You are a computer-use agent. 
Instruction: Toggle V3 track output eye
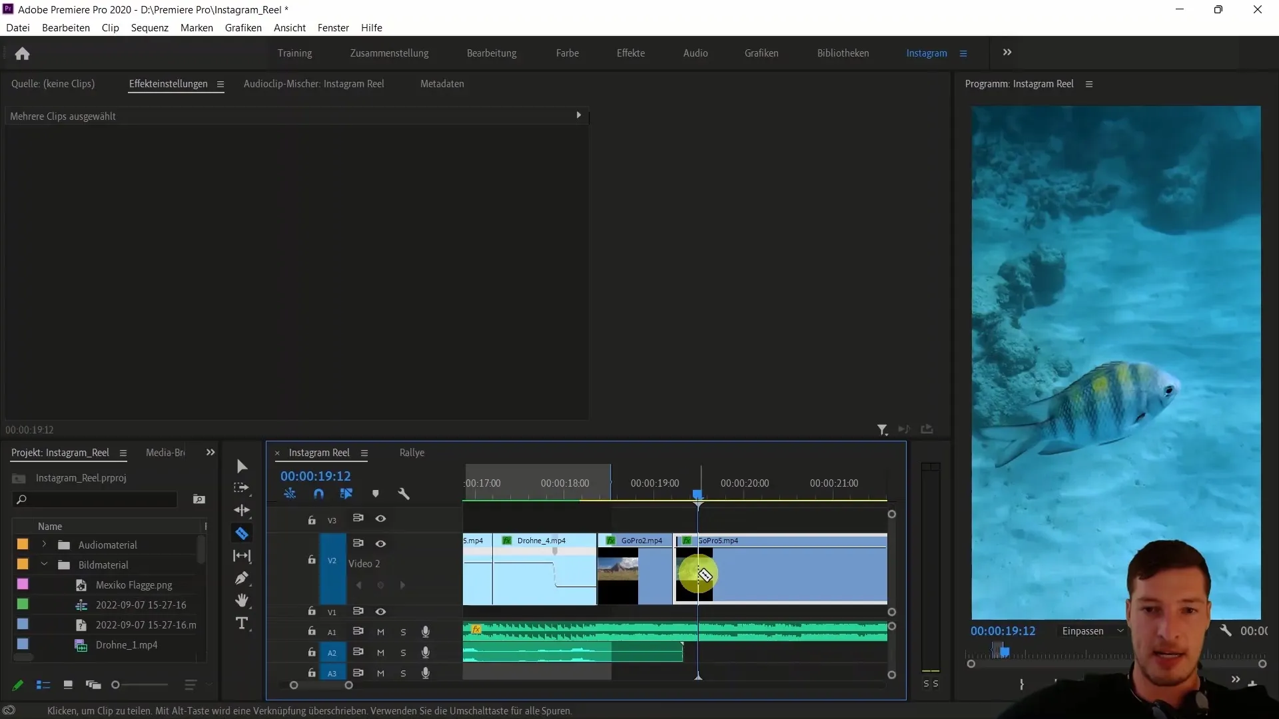click(380, 519)
